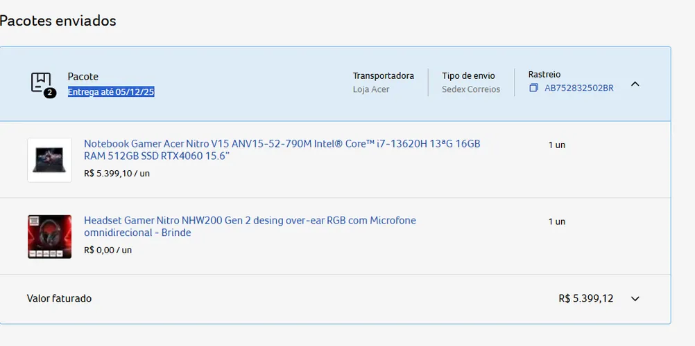Collapse the Pacote section chevron

coord(635,84)
